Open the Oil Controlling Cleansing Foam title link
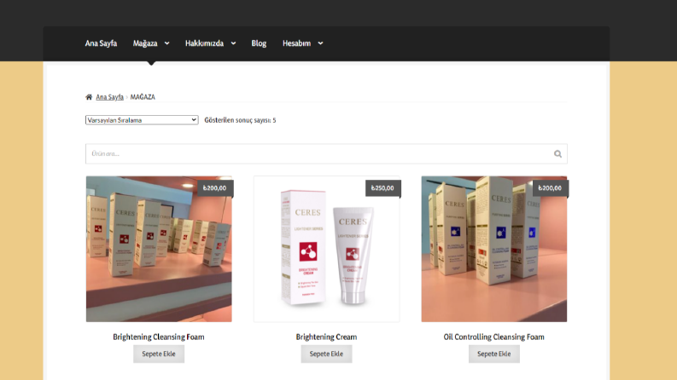The width and height of the screenshot is (677, 380). 494,337
